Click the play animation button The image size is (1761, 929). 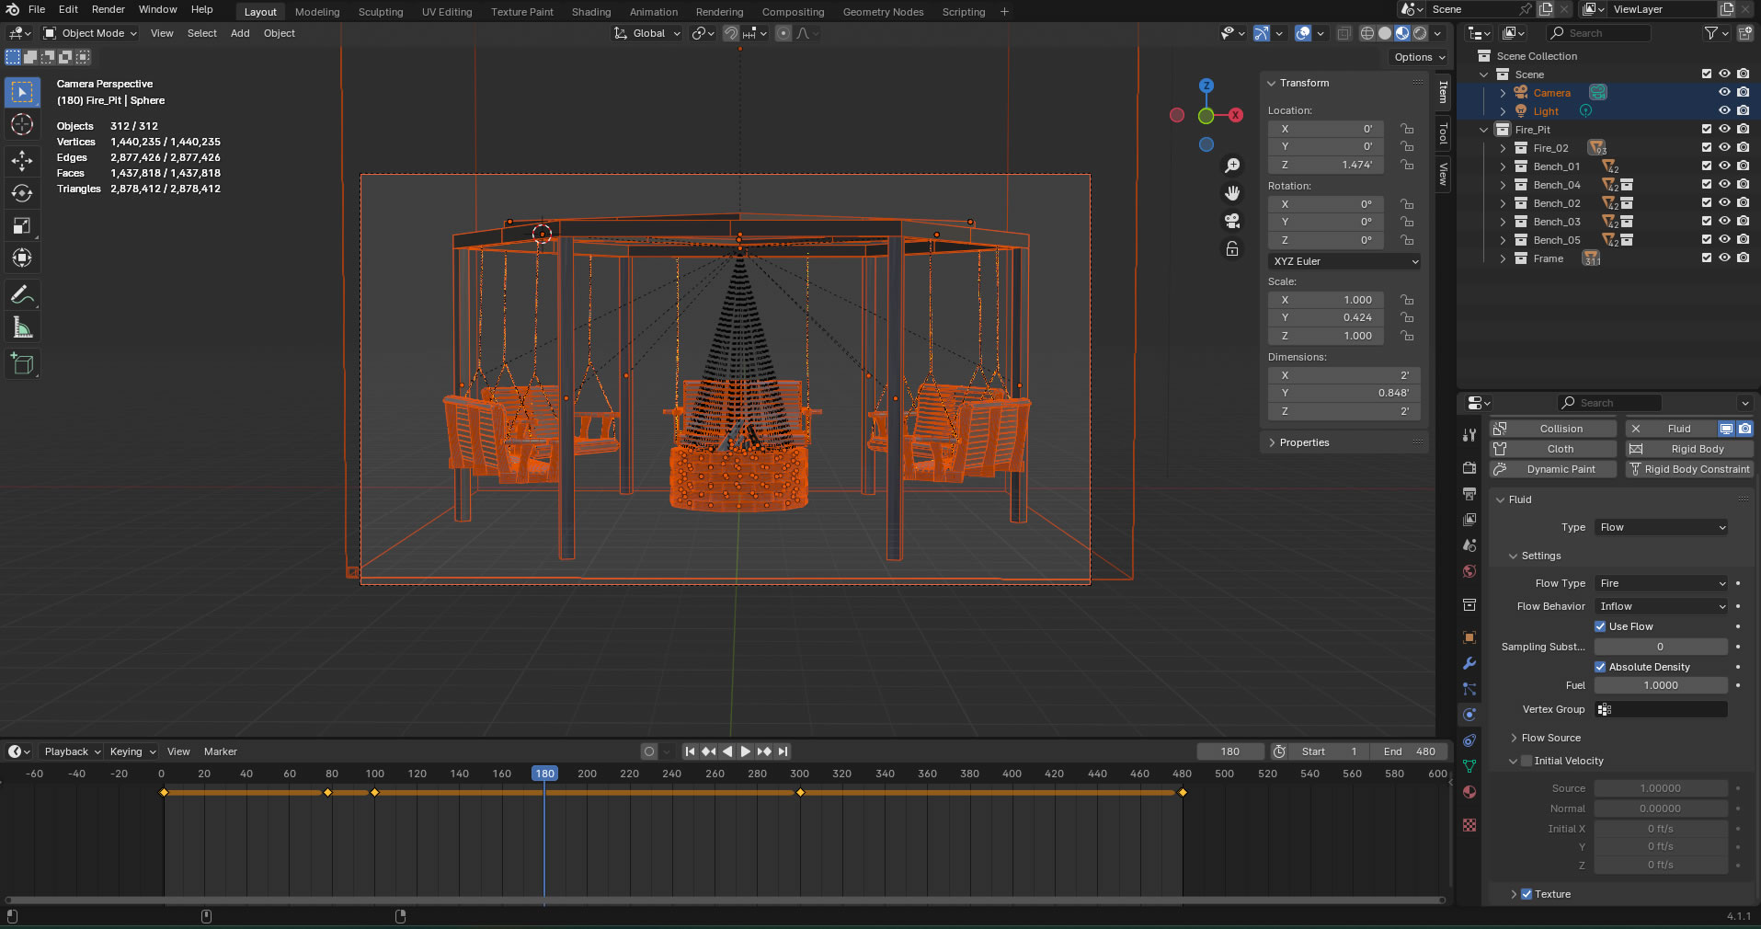[746, 751]
